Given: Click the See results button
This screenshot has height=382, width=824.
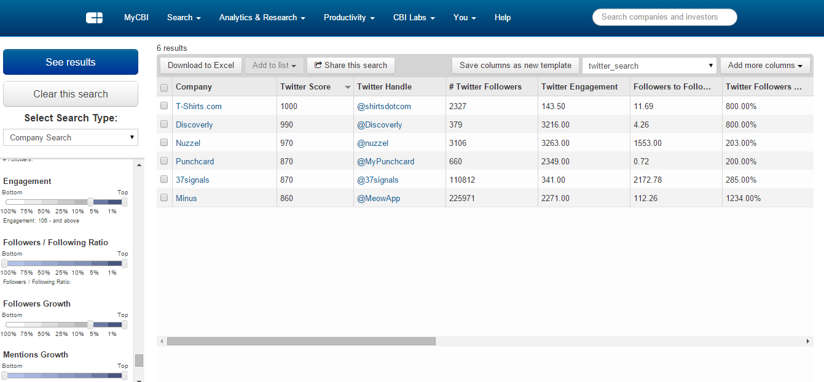Looking at the screenshot, I should [x=71, y=62].
